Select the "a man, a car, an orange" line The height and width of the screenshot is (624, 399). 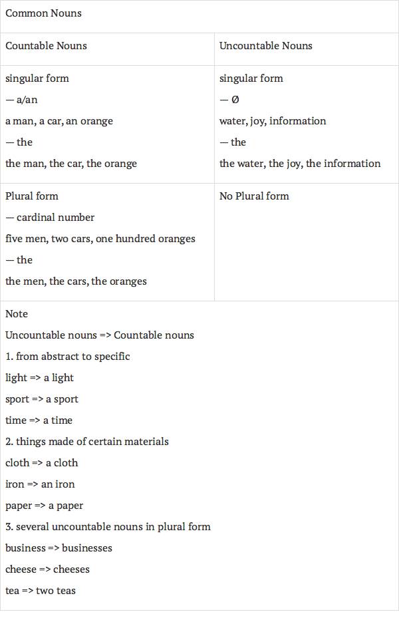click(x=59, y=121)
